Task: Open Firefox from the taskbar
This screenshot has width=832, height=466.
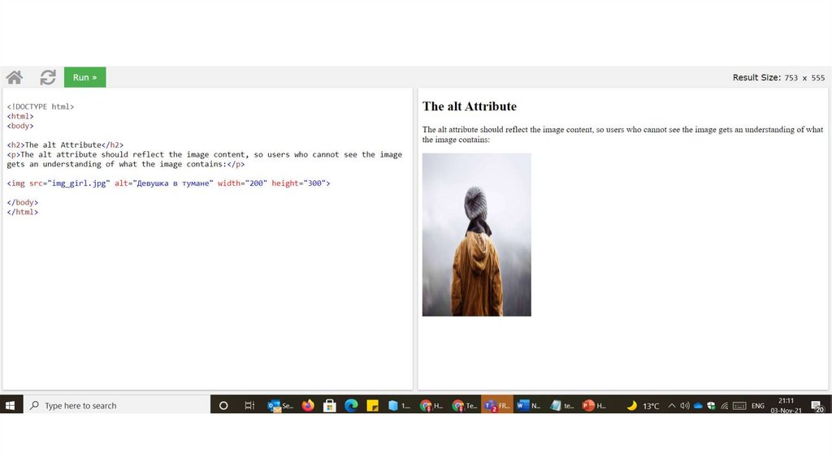Action: point(308,405)
